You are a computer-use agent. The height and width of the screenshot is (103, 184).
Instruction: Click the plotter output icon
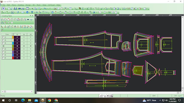(23, 9)
